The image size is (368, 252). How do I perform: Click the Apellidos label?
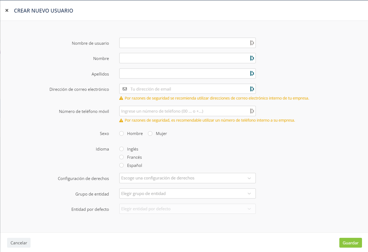pyautogui.click(x=100, y=74)
